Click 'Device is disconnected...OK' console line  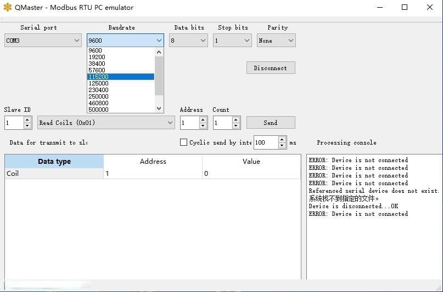tap(354, 206)
